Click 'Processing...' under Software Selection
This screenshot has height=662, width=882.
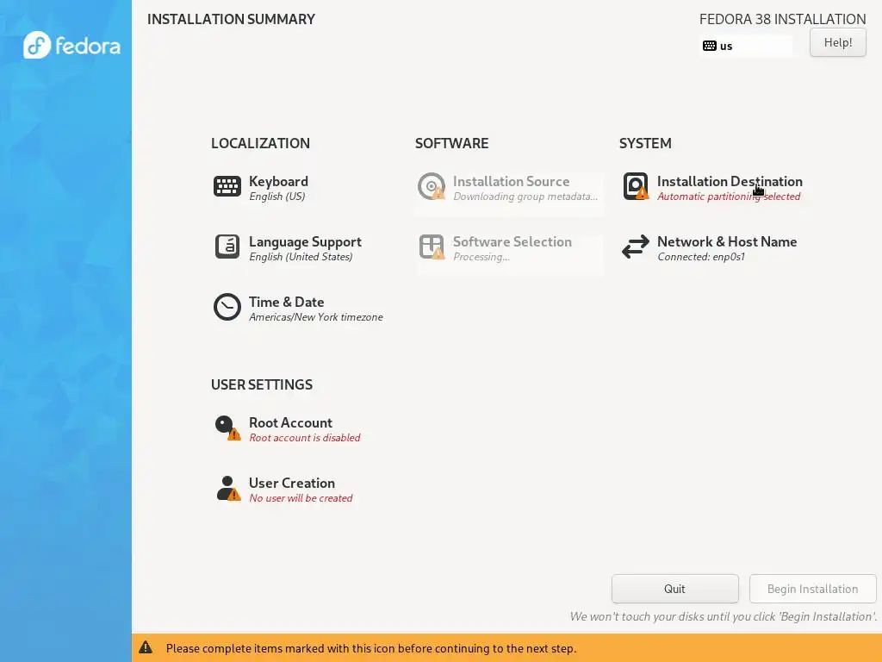tap(481, 257)
